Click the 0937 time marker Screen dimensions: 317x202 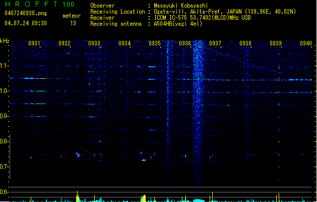pyautogui.click(x=215, y=43)
